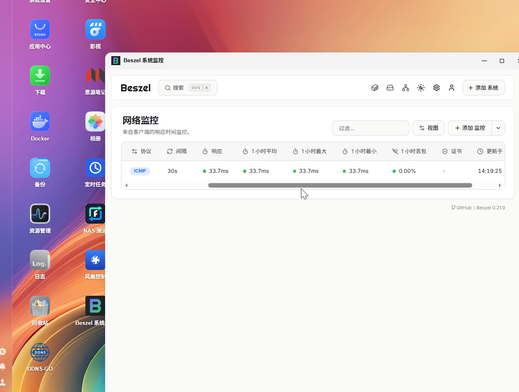Click the horizontal scrollbar thumb in the table

(340, 185)
